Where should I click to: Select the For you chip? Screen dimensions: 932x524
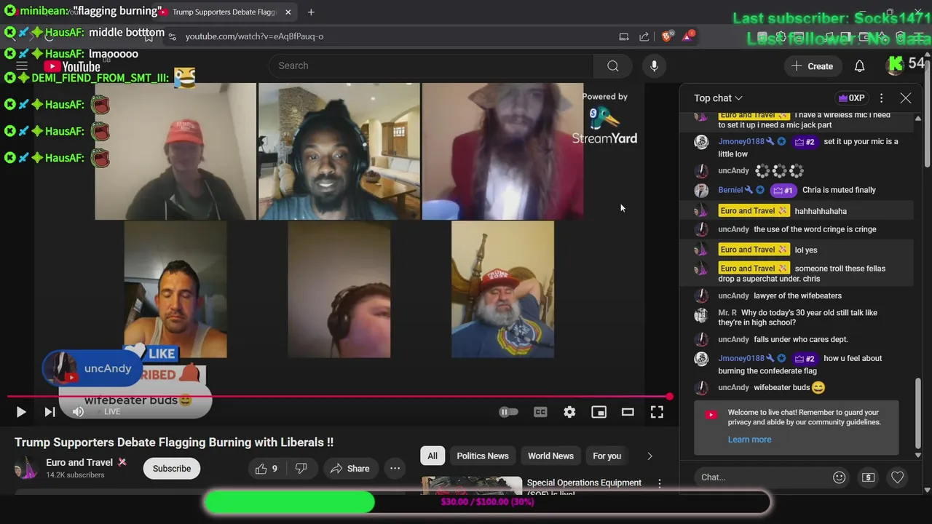(x=607, y=456)
